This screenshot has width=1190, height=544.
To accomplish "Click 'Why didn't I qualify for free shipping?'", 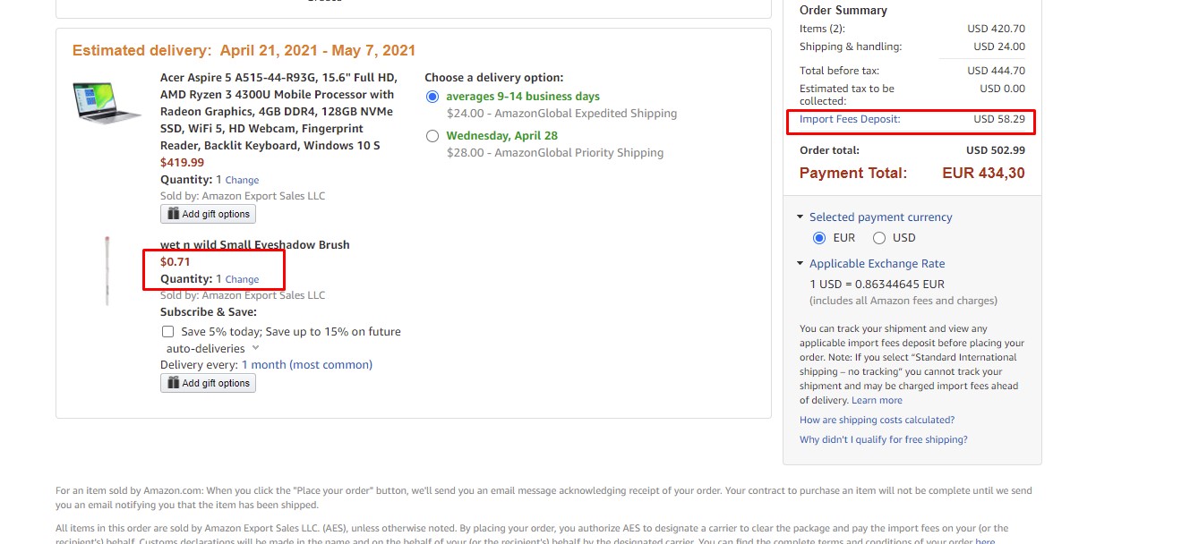I will click(883, 440).
